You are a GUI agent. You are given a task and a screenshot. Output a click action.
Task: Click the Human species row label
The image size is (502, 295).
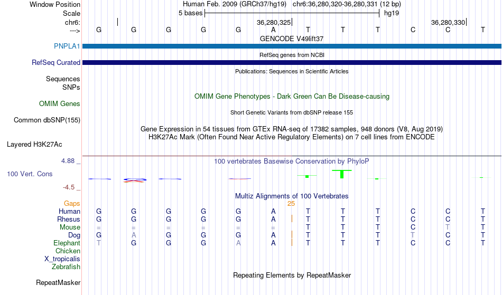pyautogui.click(x=69, y=211)
